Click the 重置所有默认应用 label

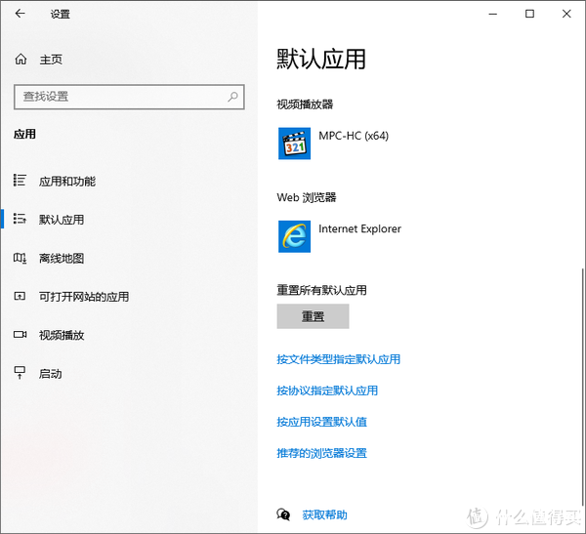coord(321,290)
